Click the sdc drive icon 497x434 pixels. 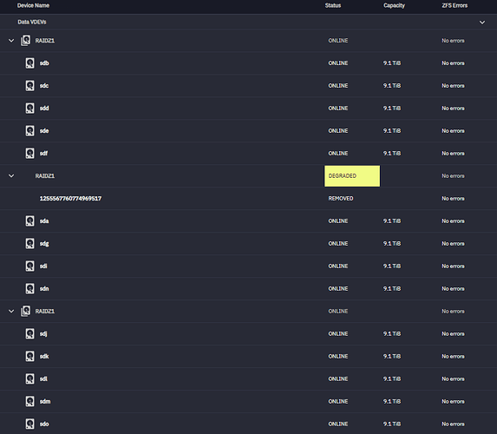coord(29,86)
